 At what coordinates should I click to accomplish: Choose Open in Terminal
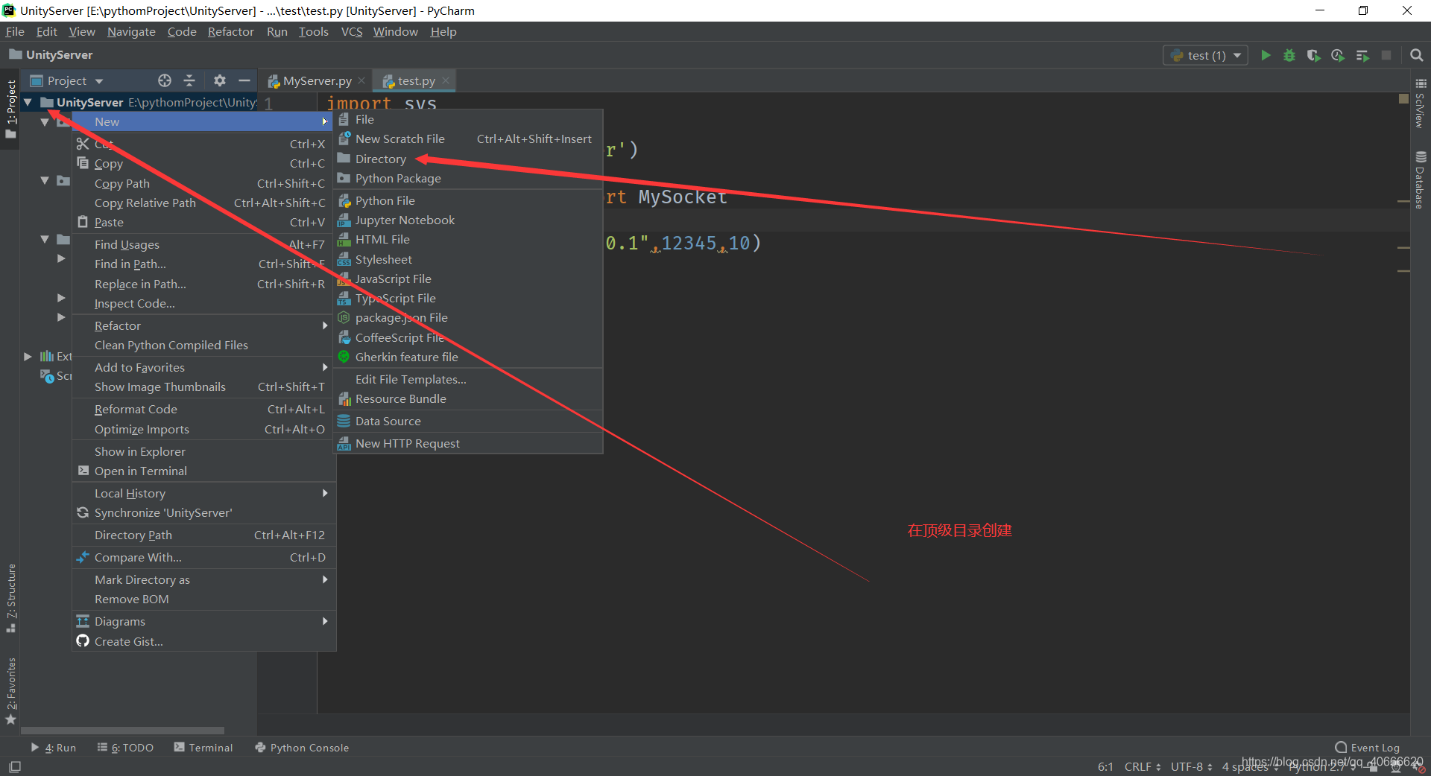pyautogui.click(x=203, y=471)
